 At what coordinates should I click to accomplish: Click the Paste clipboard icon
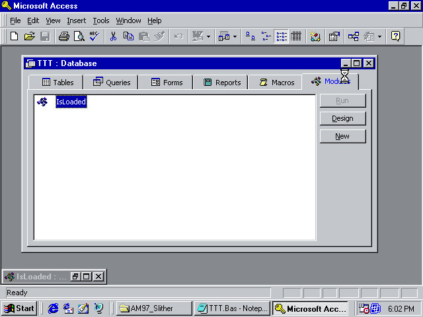[x=144, y=36]
